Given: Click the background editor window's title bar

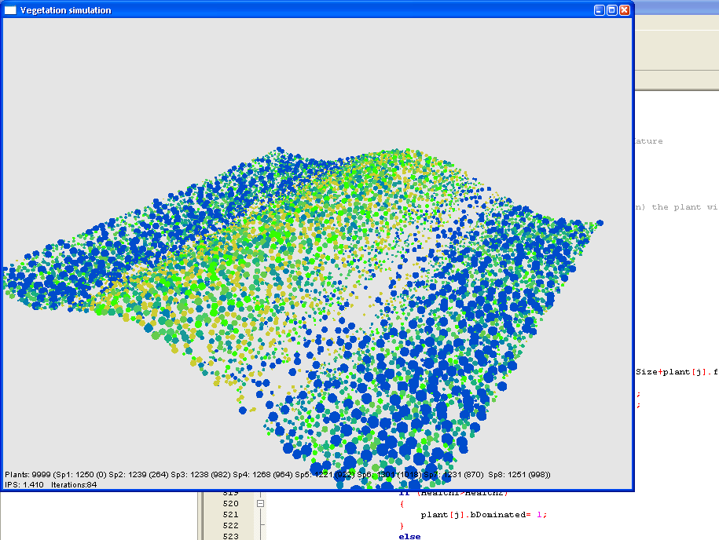Looking at the screenshot, I should point(676,14).
